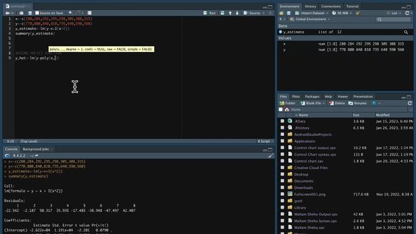Viewport: 416px width, 234px height.
Task: Click the Desktop folder icon
Action: (290, 174)
